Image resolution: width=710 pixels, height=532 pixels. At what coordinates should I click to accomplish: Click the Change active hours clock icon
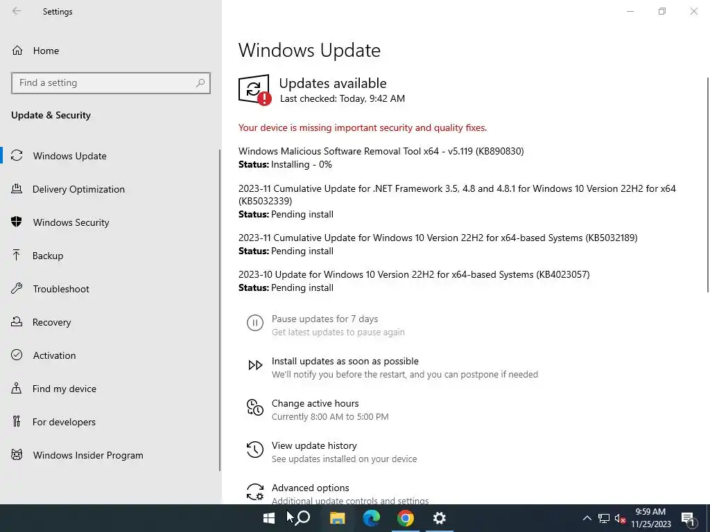tap(255, 407)
